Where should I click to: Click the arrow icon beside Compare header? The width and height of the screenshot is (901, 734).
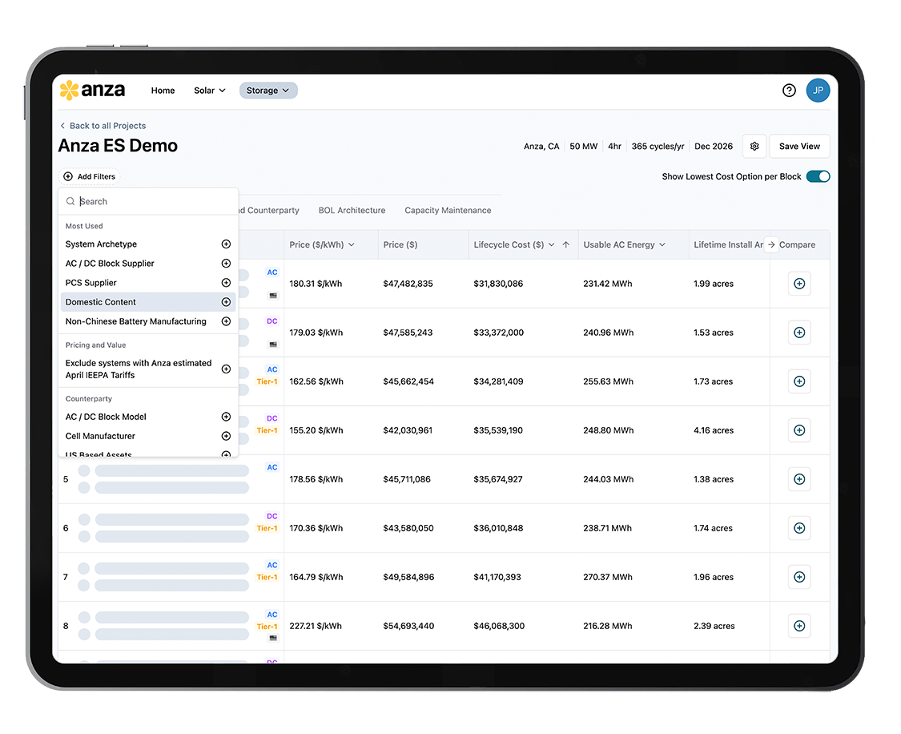772,245
